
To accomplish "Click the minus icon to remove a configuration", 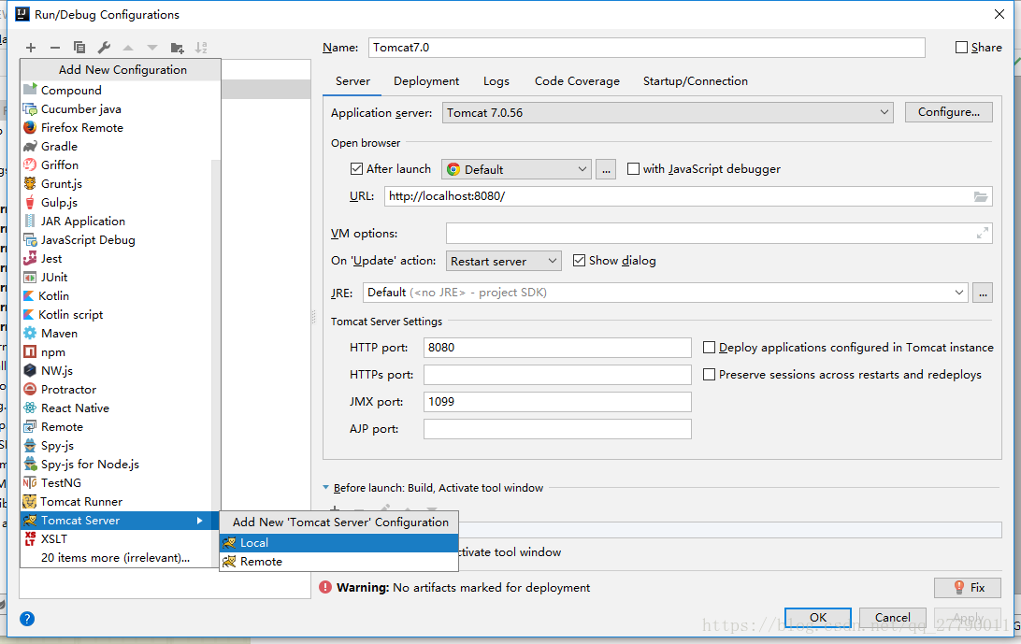I will pos(55,48).
